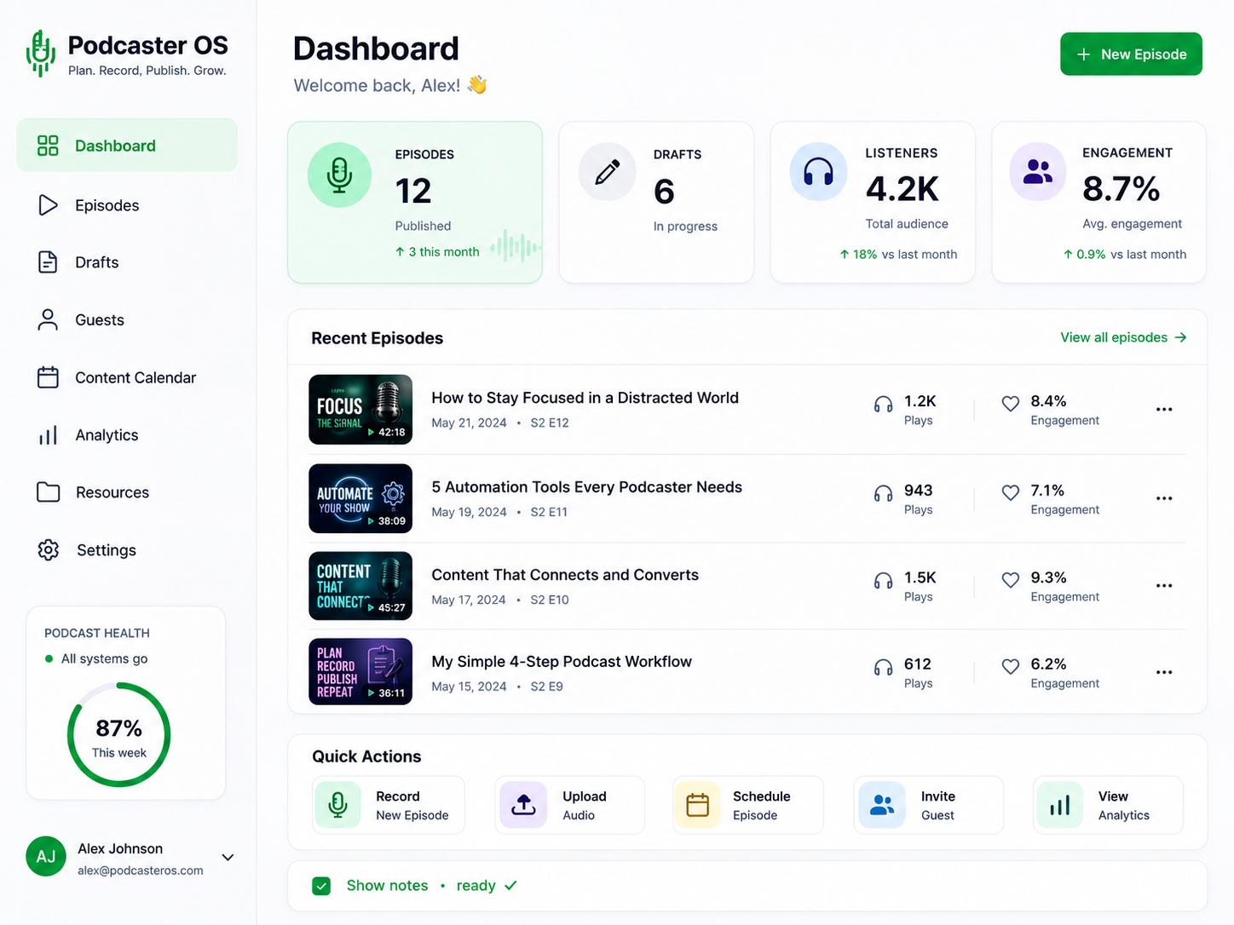Click the heart icon beside 6.2% engagement
This screenshot has width=1234, height=925.
tap(1010, 667)
